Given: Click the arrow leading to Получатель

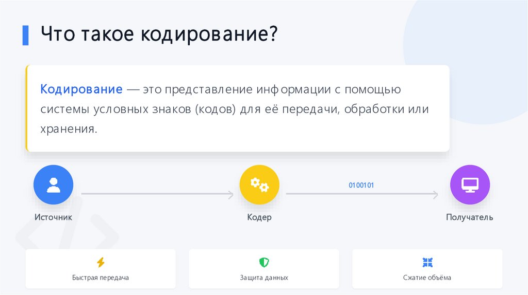Looking at the screenshot, I should coord(362,194).
